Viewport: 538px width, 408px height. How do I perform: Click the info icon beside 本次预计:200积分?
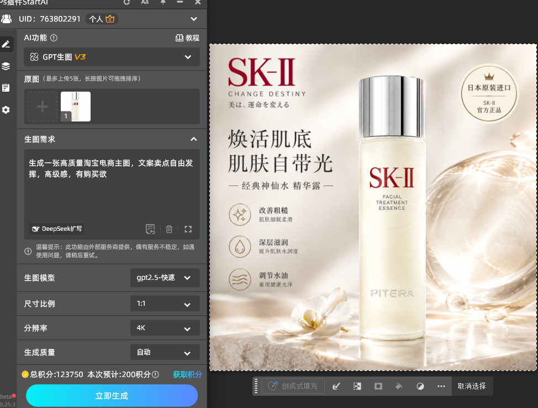tap(155, 374)
